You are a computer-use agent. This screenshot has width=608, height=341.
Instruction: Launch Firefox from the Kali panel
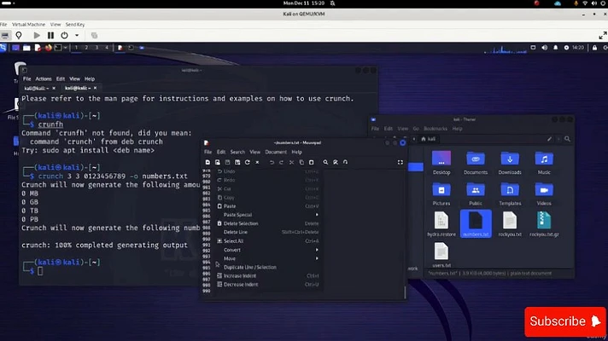click(x=48, y=48)
